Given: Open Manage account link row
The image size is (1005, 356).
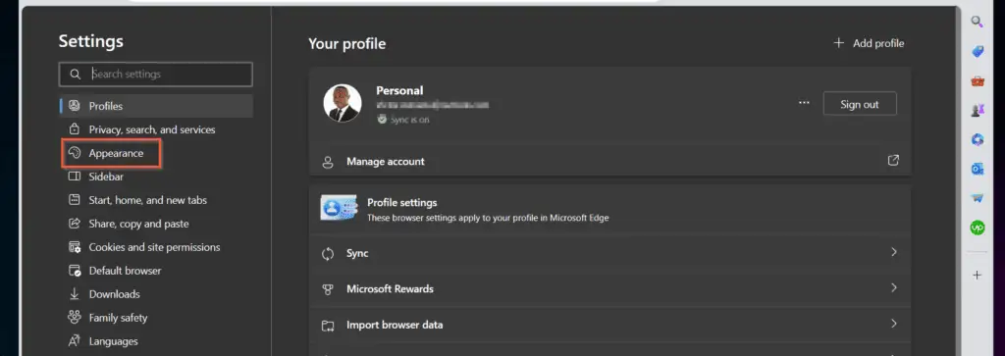Looking at the screenshot, I should 609,162.
